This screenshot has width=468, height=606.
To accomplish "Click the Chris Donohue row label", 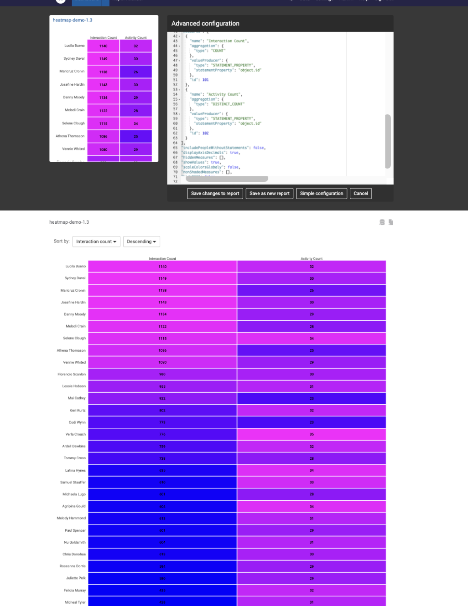I will click(x=74, y=554).
